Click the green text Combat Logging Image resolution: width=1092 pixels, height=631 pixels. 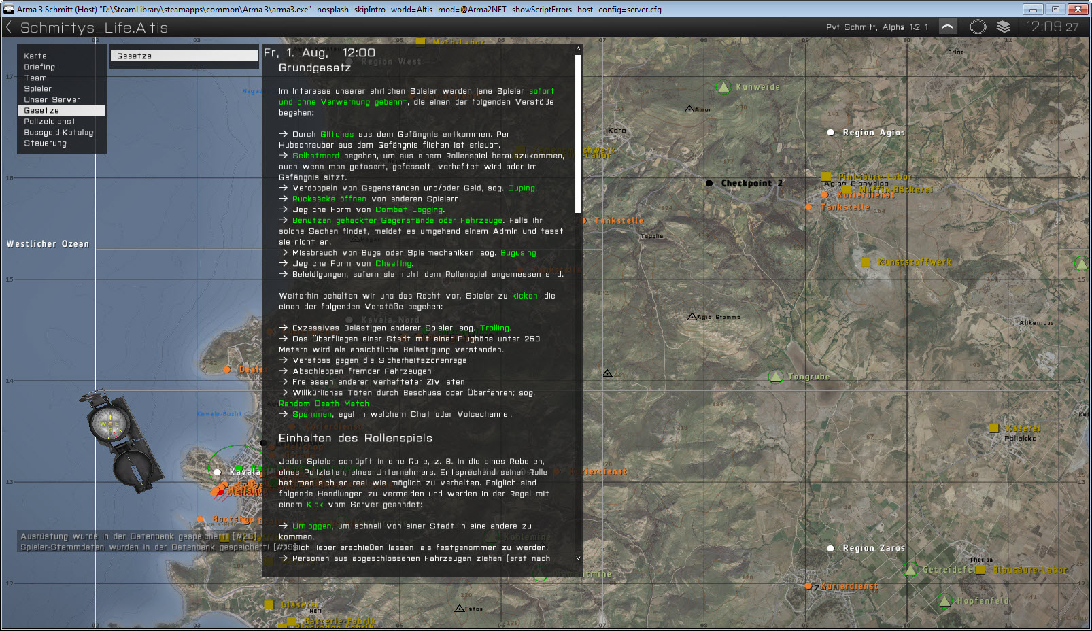[x=409, y=210]
